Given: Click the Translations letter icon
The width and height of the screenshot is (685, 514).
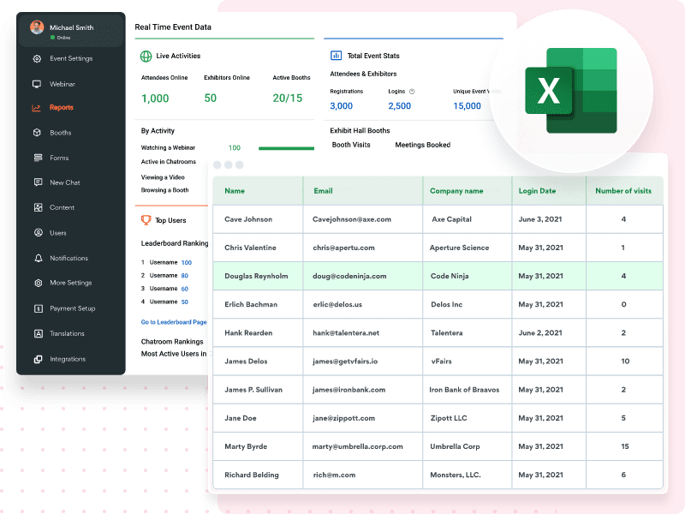Looking at the screenshot, I should point(38,333).
